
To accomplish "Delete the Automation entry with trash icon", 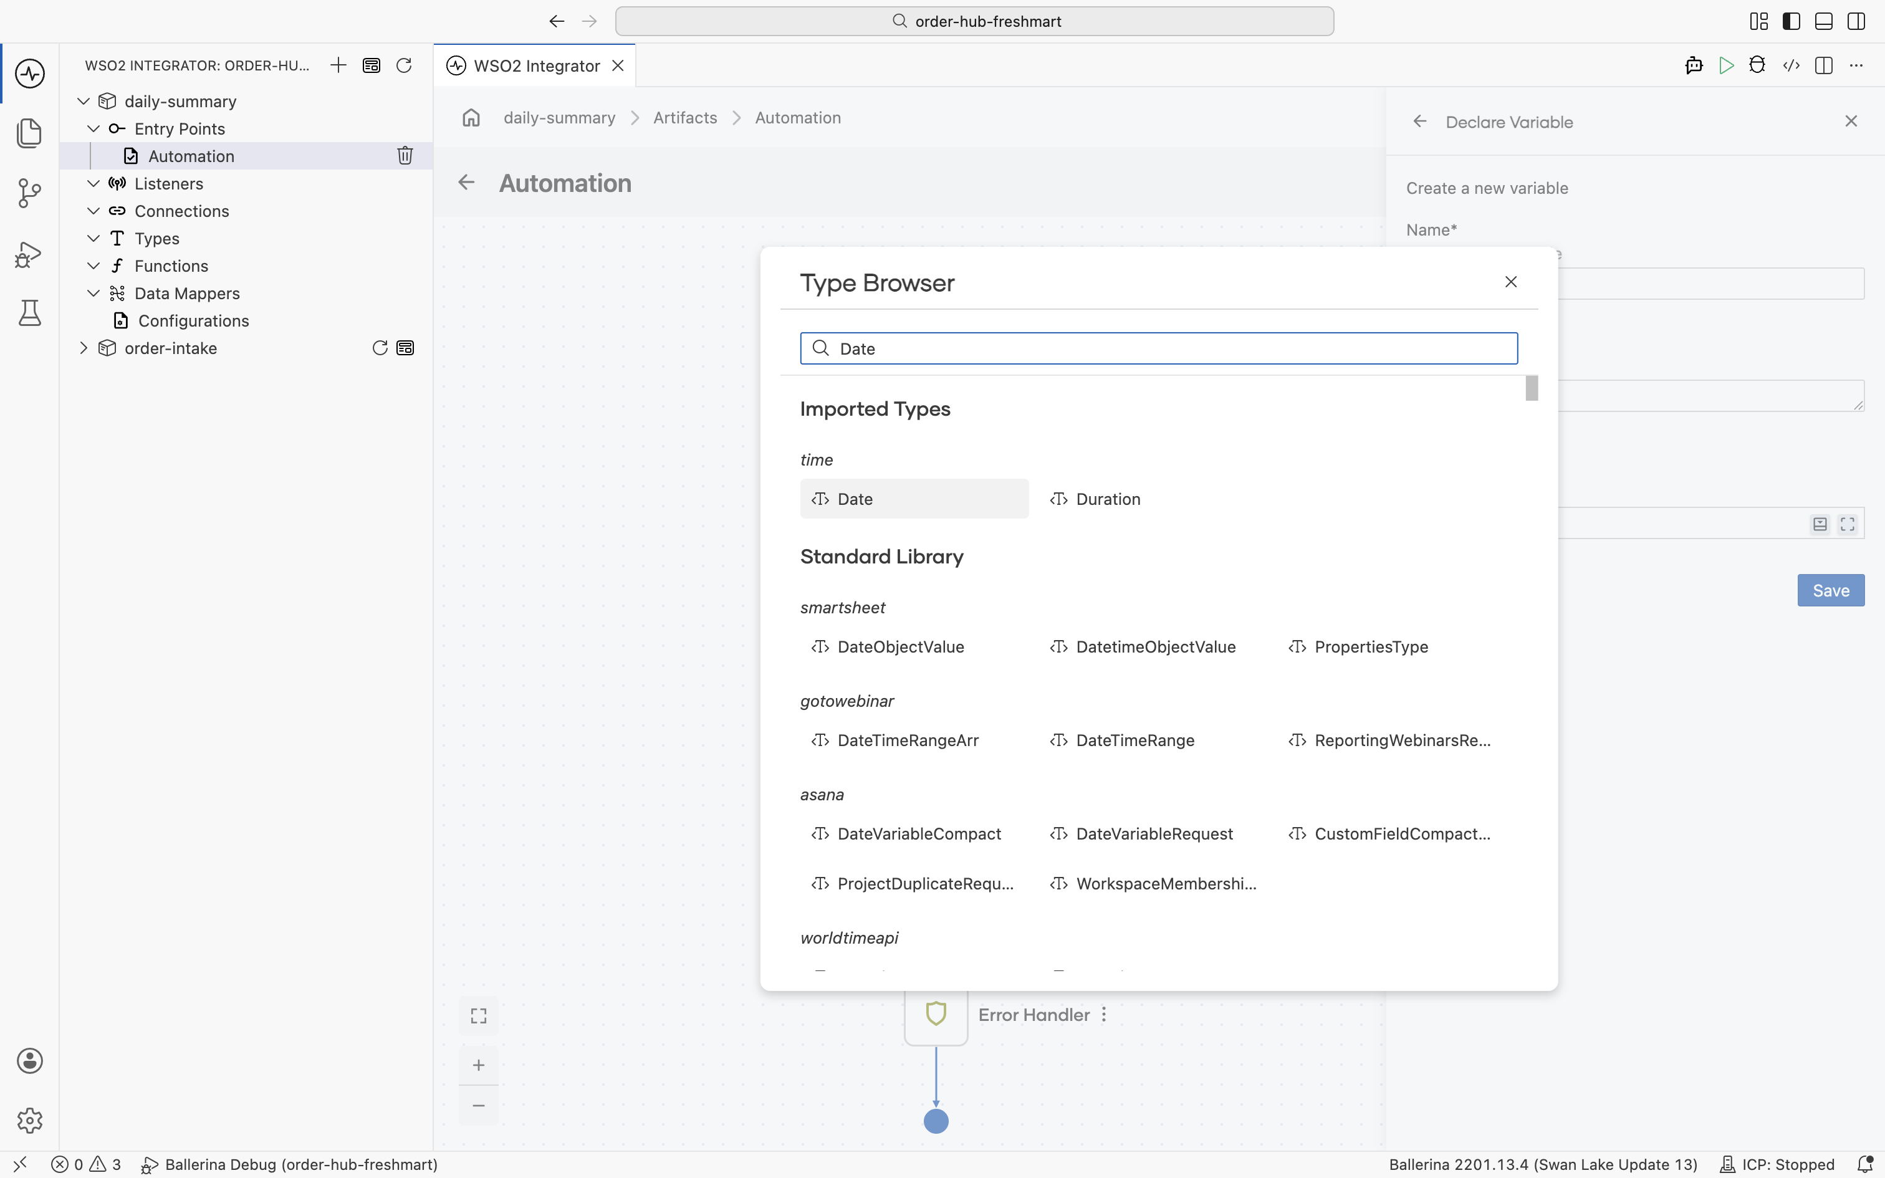I will 405,156.
